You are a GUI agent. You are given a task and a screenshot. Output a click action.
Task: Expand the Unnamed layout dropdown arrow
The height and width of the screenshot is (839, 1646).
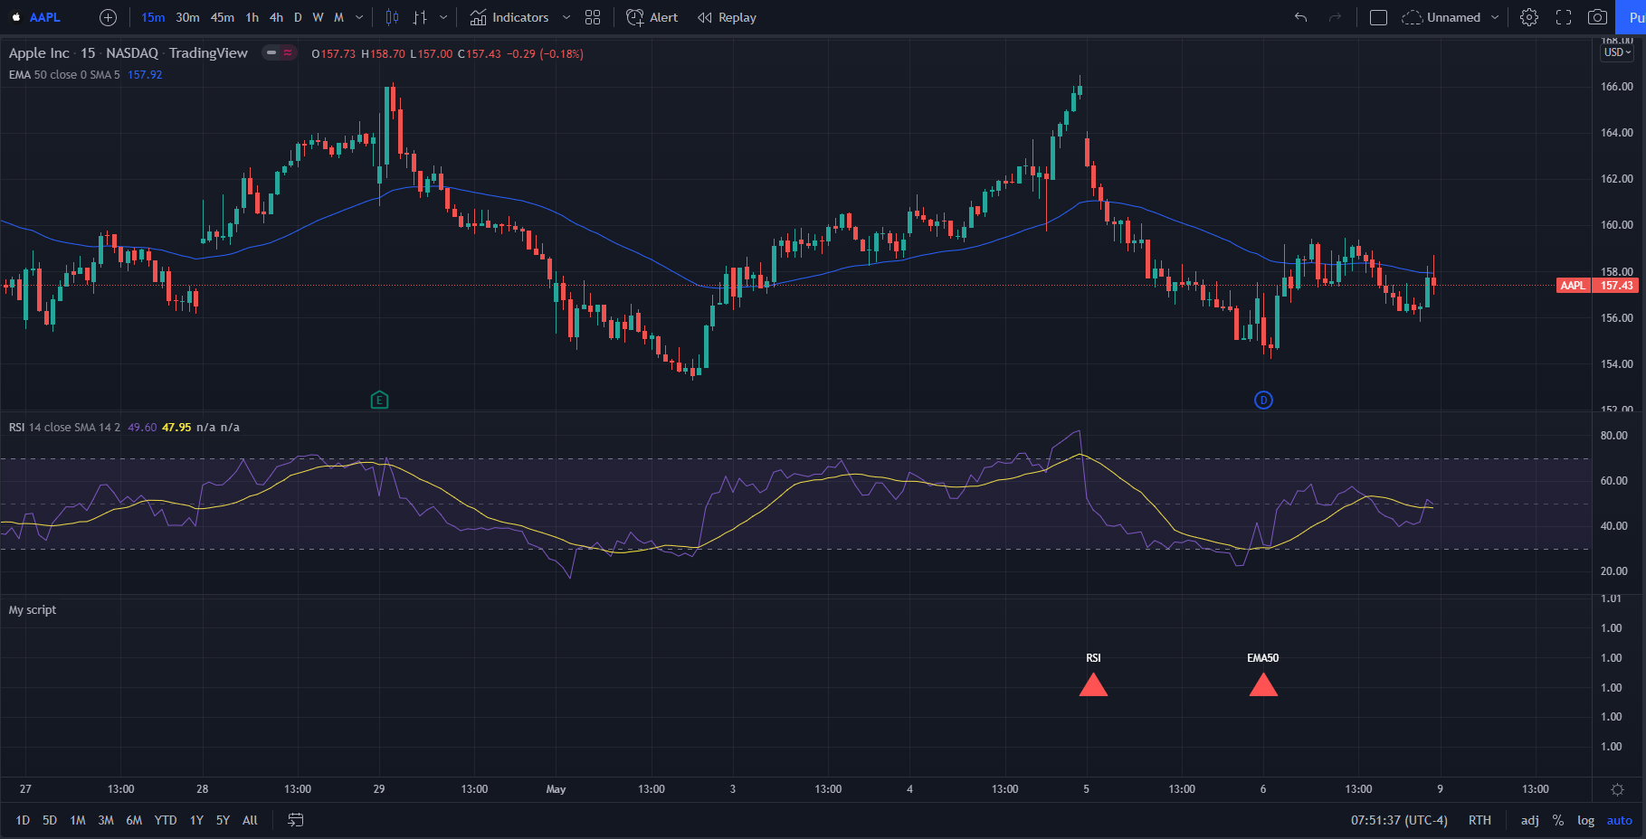point(1495,17)
